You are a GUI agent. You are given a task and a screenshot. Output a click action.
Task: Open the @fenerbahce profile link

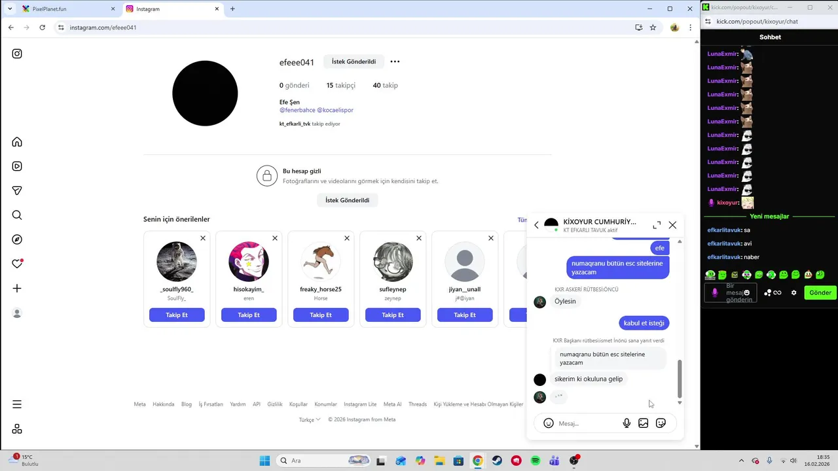pos(297,110)
